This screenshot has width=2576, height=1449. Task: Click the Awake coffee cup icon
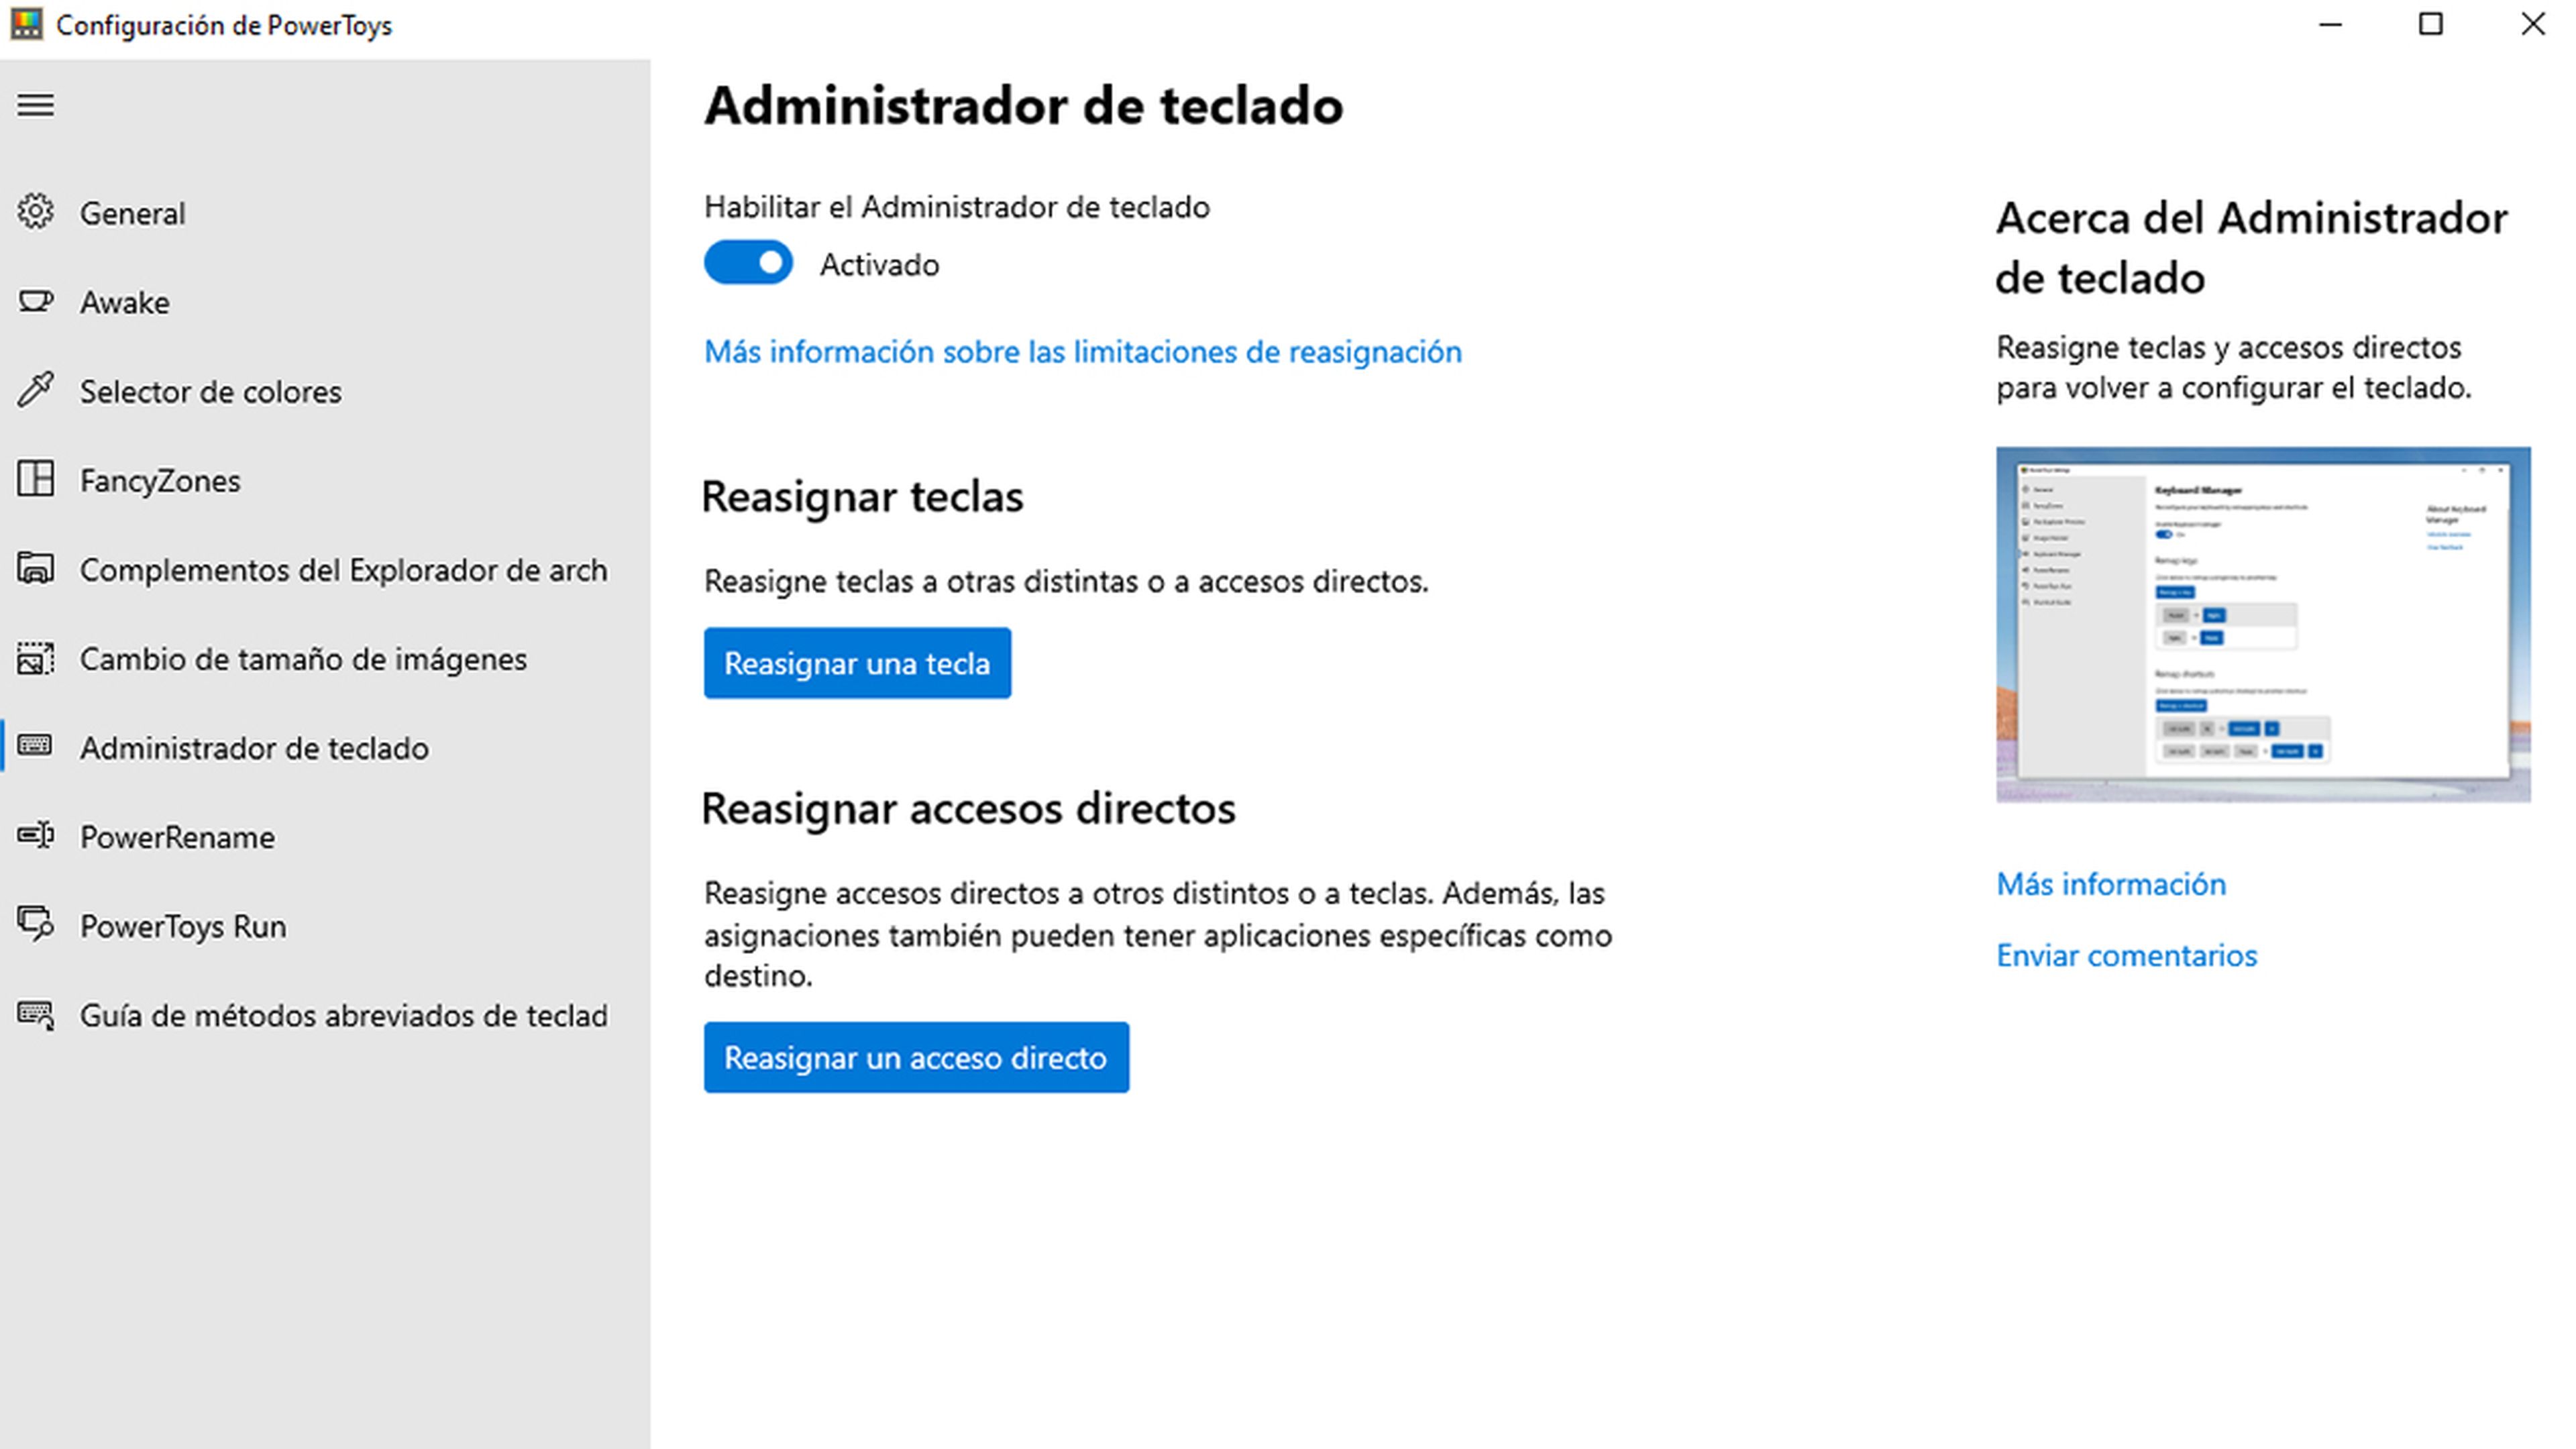pyautogui.click(x=35, y=301)
